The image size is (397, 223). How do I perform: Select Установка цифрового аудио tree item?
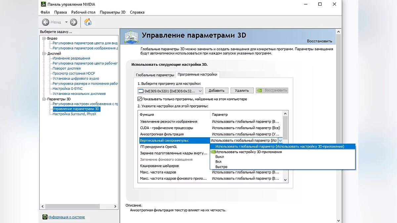tap(76, 79)
